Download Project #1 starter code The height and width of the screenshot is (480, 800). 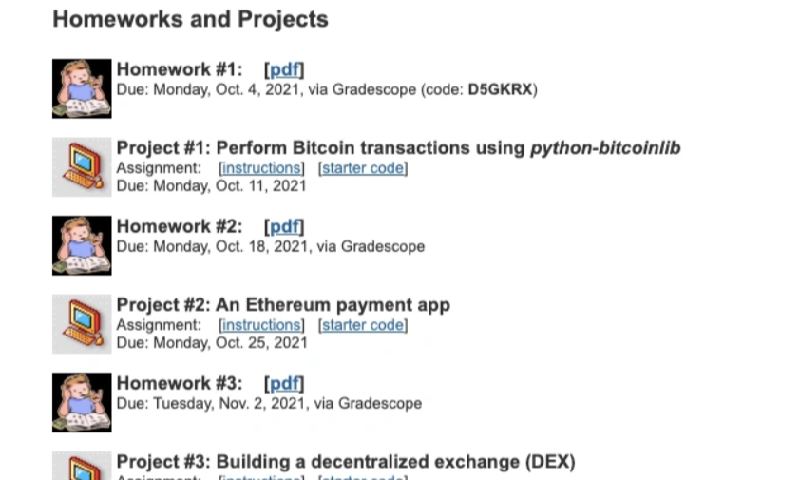pos(363,168)
